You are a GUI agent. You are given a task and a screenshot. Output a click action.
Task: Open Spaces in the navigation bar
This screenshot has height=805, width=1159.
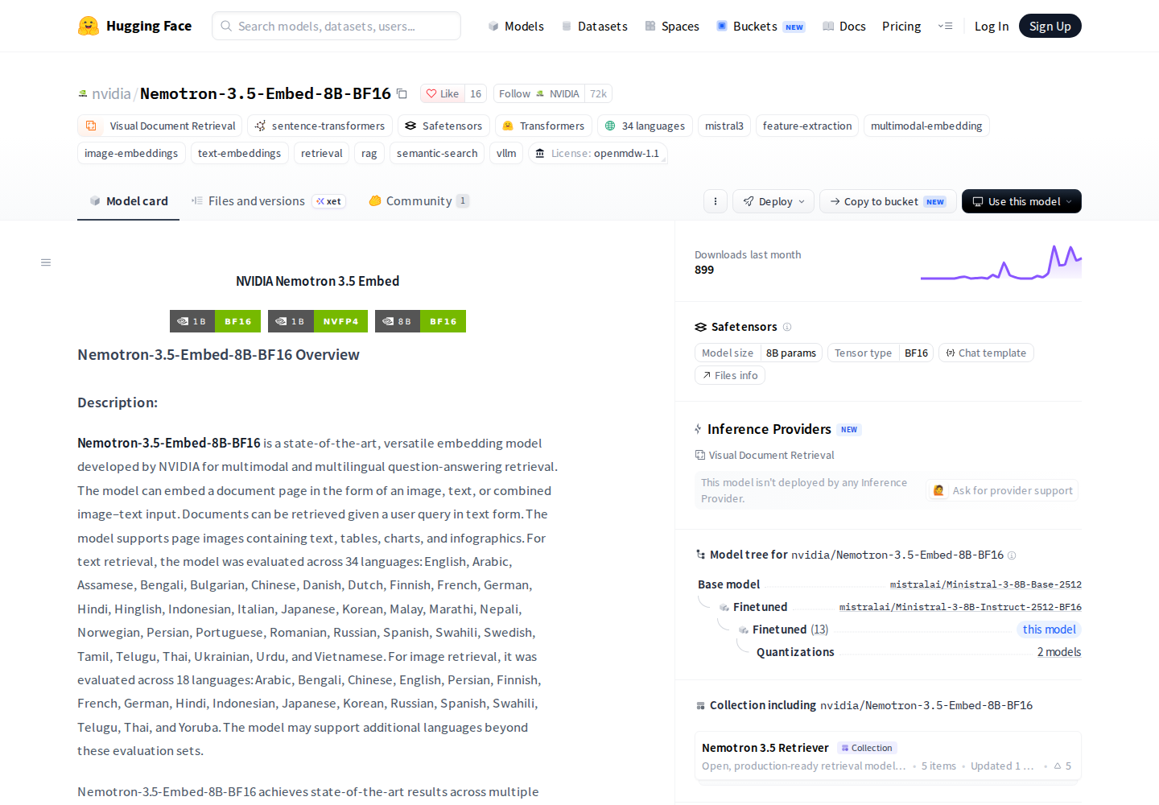pos(672,27)
